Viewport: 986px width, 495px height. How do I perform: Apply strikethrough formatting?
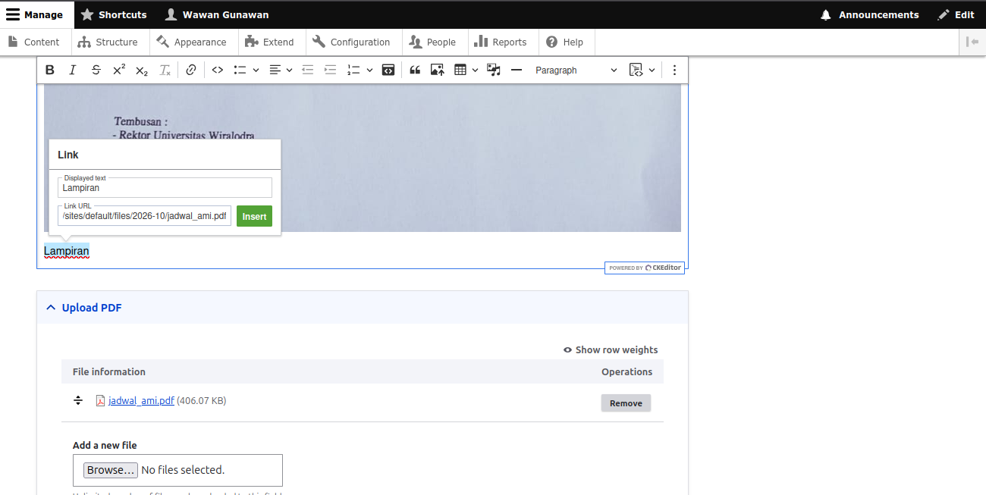point(96,70)
